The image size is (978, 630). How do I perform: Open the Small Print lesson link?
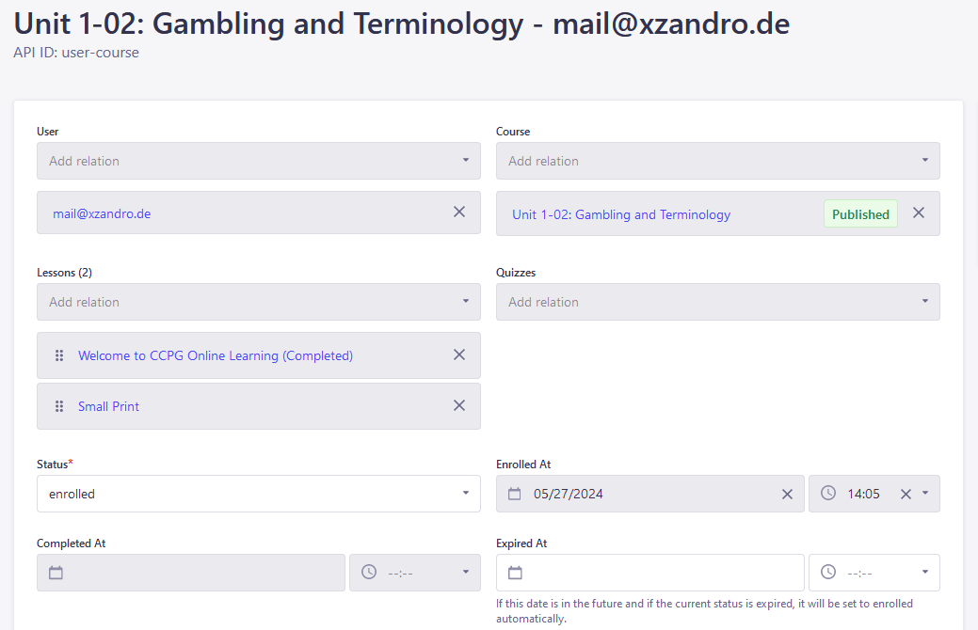108,406
